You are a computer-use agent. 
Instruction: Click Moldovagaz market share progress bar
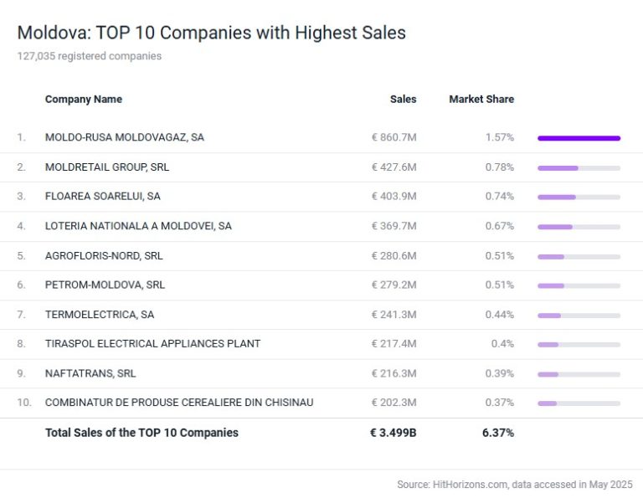pyautogui.click(x=579, y=139)
